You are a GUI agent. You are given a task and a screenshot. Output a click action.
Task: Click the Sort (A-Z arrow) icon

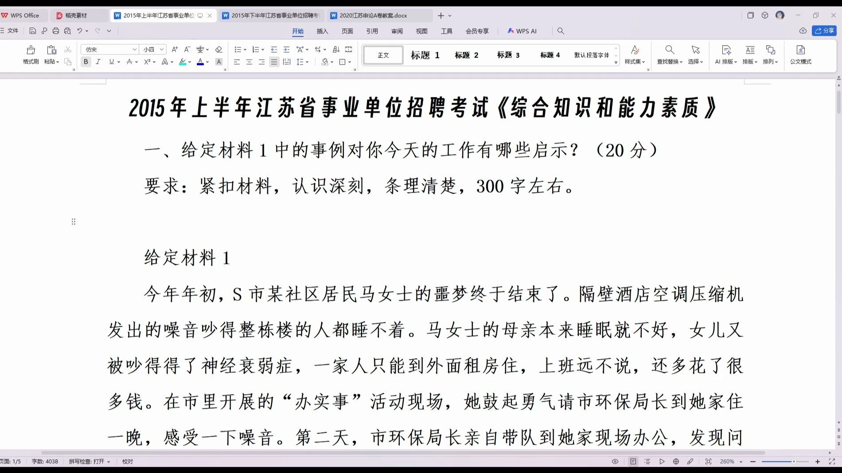coord(336,49)
